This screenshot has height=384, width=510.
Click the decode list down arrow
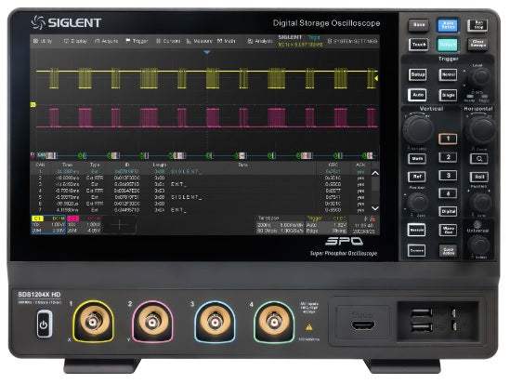375,208
